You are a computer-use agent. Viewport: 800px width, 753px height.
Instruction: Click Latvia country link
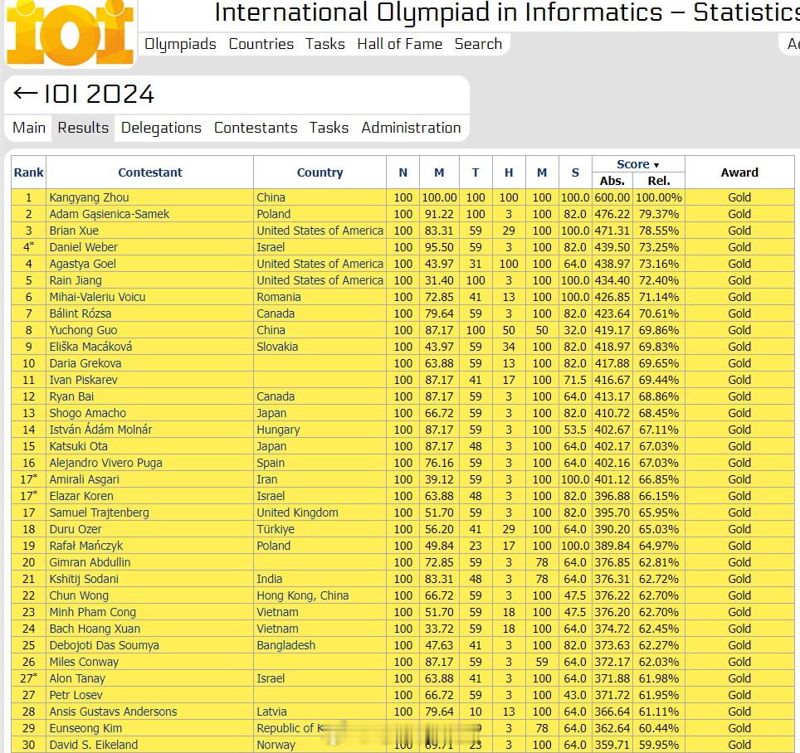point(271,712)
